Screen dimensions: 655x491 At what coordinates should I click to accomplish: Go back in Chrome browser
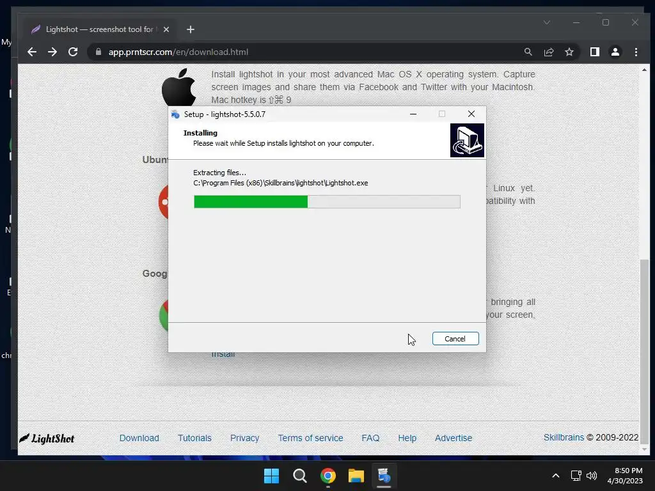coord(32,52)
